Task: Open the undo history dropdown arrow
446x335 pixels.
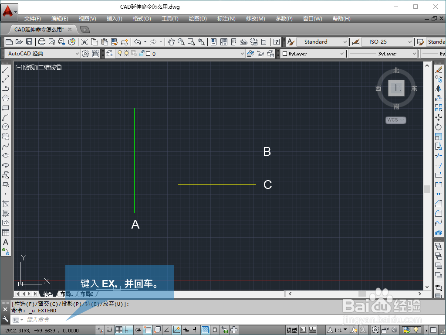Action: [x=145, y=42]
